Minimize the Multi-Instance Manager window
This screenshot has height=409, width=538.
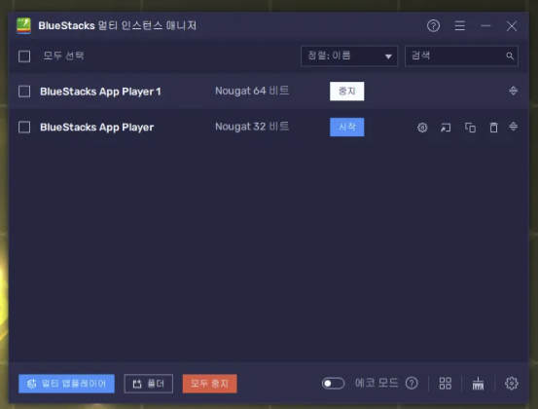click(x=485, y=25)
